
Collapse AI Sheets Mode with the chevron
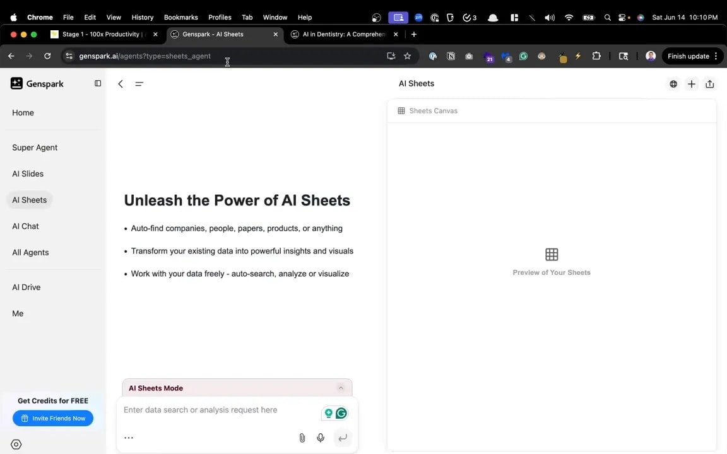click(x=341, y=388)
